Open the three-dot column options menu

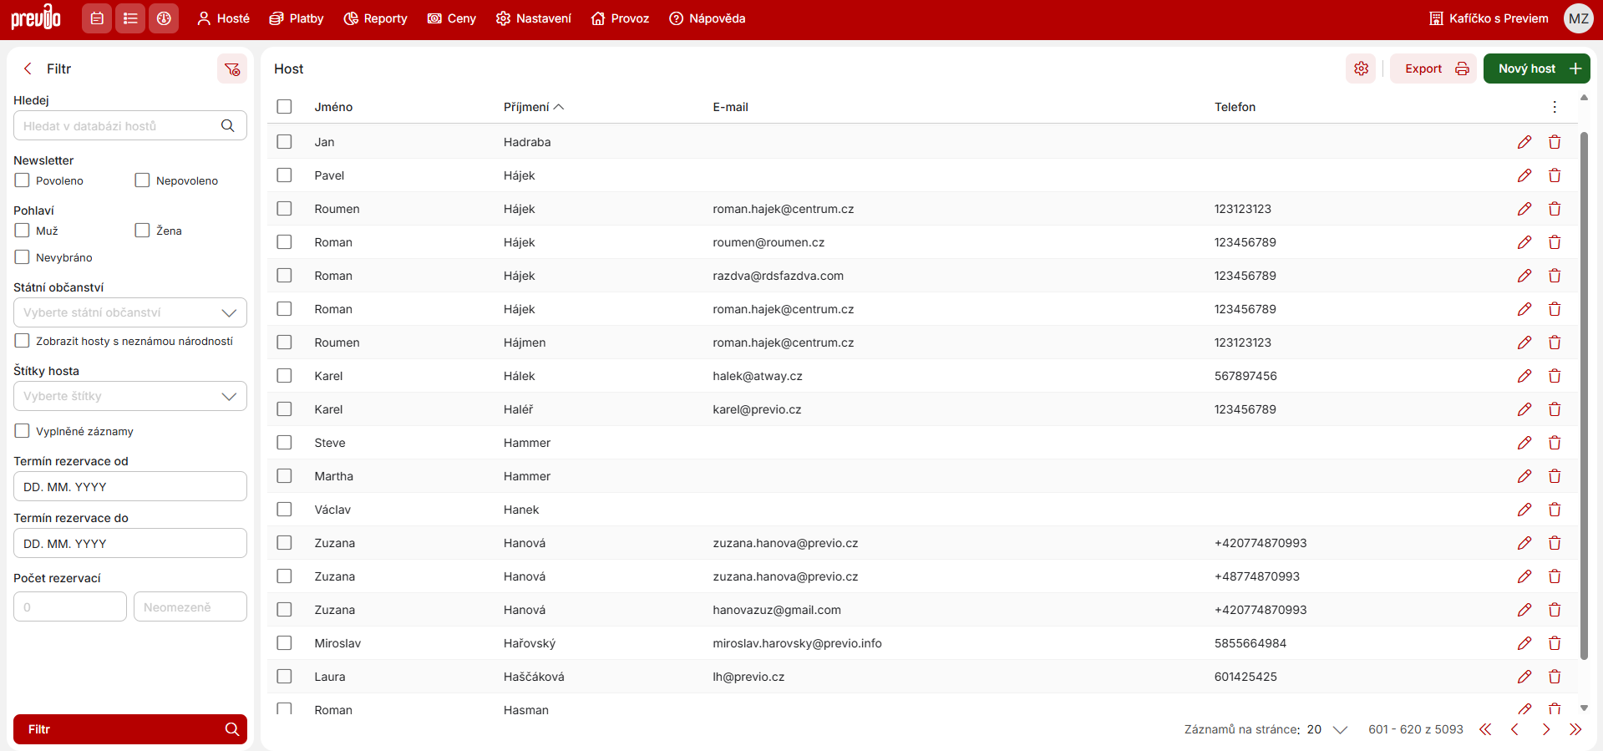(x=1554, y=107)
